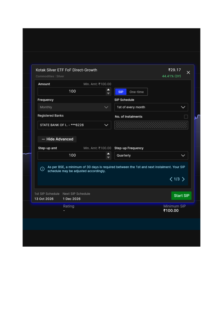Viewport: 223px width, 315px height.
Task: Click the Min. Amt label above Amount field
Action: coord(97,84)
